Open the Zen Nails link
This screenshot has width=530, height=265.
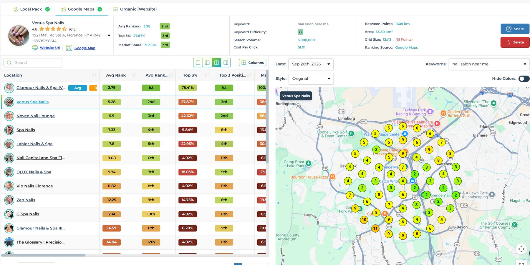(26, 200)
